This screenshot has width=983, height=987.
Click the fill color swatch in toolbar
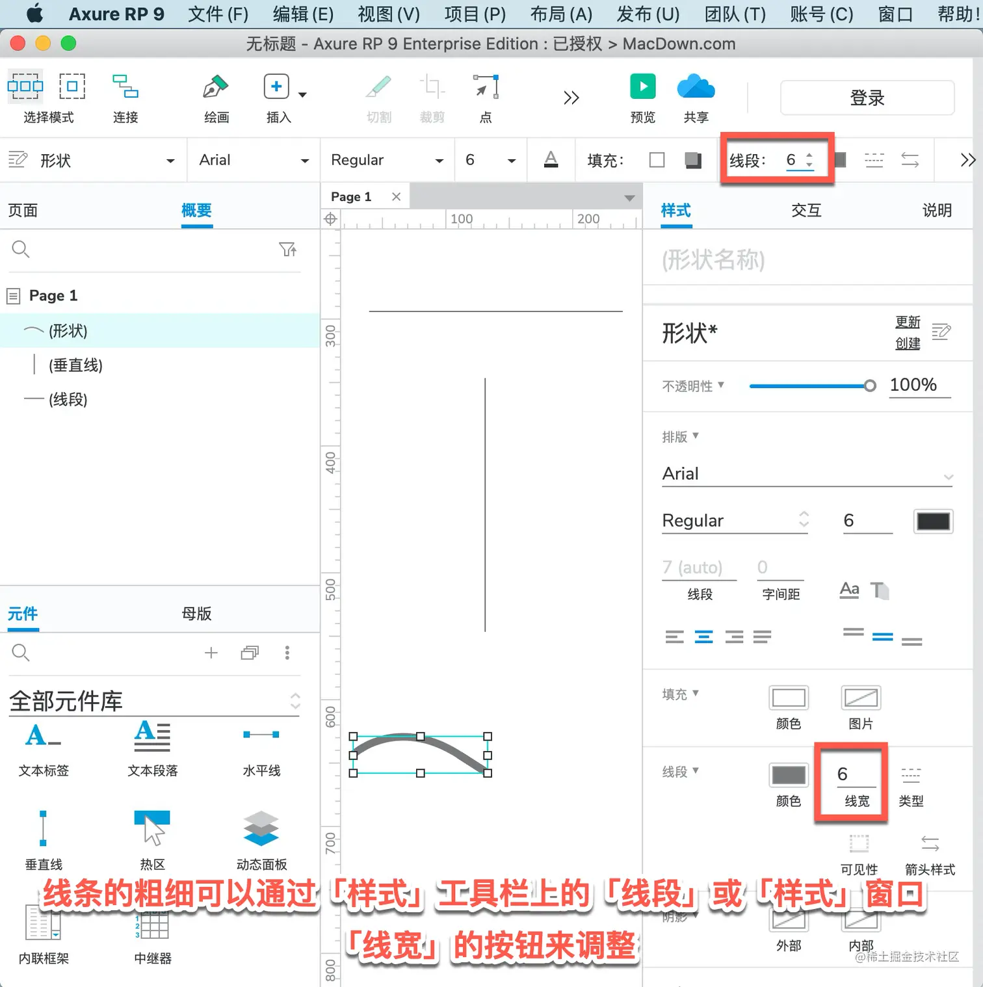click(x=657, y=160)
